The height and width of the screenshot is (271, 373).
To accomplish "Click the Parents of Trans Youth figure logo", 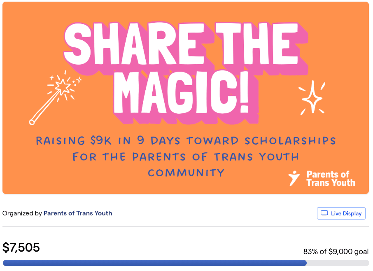I will [x=294, y=178].
